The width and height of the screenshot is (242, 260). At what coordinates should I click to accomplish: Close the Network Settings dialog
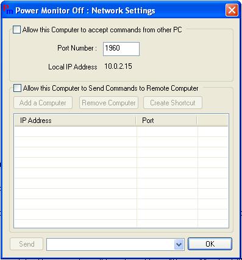click(x=232, y=10)
